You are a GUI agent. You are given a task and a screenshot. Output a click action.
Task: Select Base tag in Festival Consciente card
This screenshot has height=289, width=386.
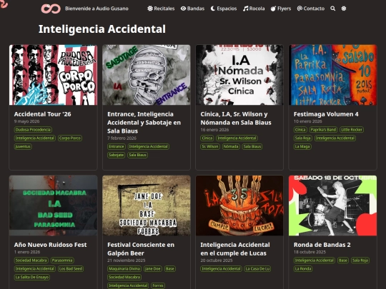tap(170, 268)
